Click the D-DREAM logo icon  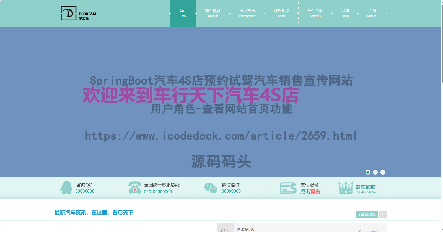[x=68, y=13]
